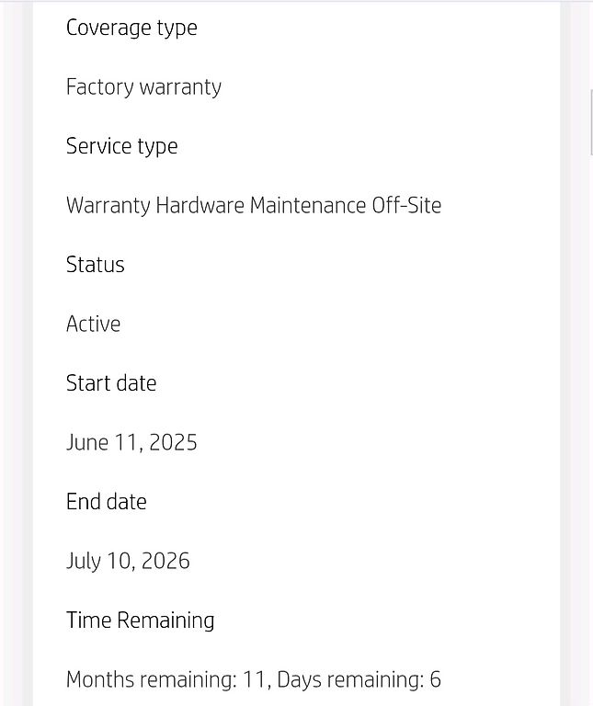Select the June 11, 2025 date
Image resolution: width=593 pixels, height=706 pixels.
pyautogui.click(x=131, y=442)
